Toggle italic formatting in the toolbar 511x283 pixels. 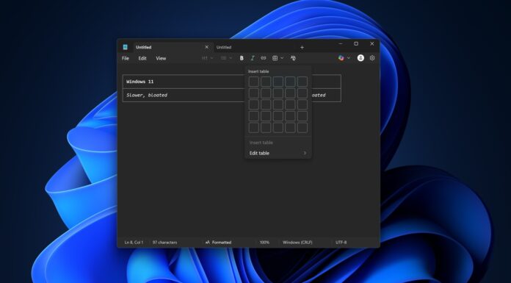click(x=253, y=58)
